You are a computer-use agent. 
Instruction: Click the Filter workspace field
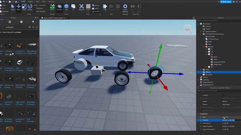pyautogui.click(x=219, y=21)
